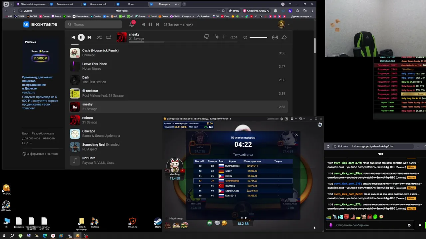Open the poker emoji smiley icon
This screenshot has height=239, width=426.
224,223
